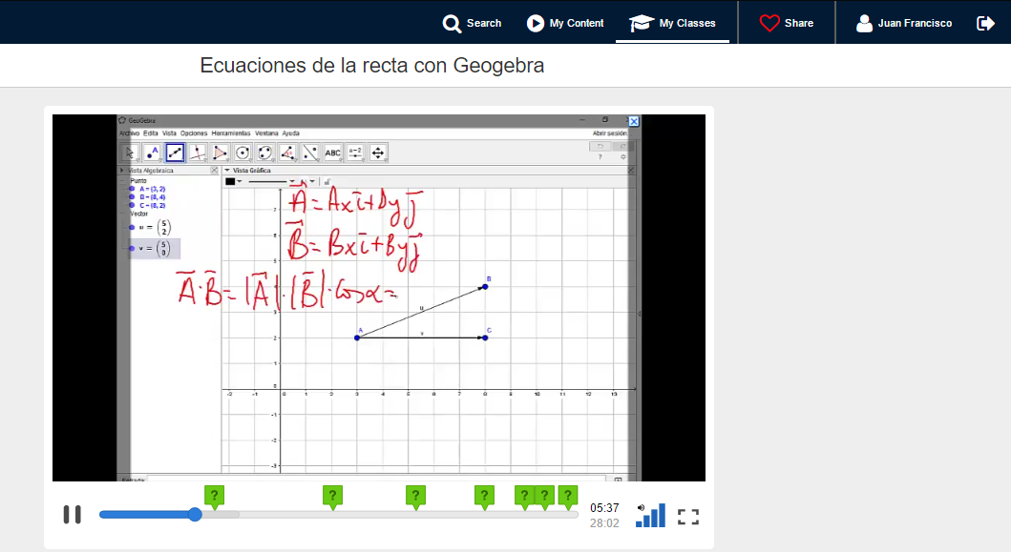Enter fullscreen video mode
This screenshot has height=552, width=1011.
[688, 517]
